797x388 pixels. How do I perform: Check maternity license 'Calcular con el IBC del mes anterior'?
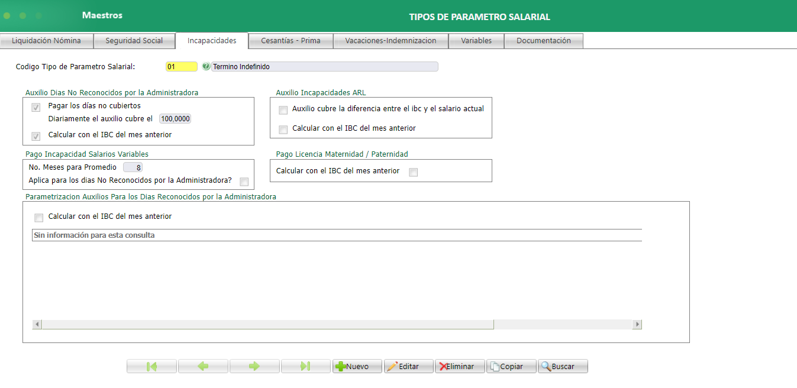coord(413,172)
